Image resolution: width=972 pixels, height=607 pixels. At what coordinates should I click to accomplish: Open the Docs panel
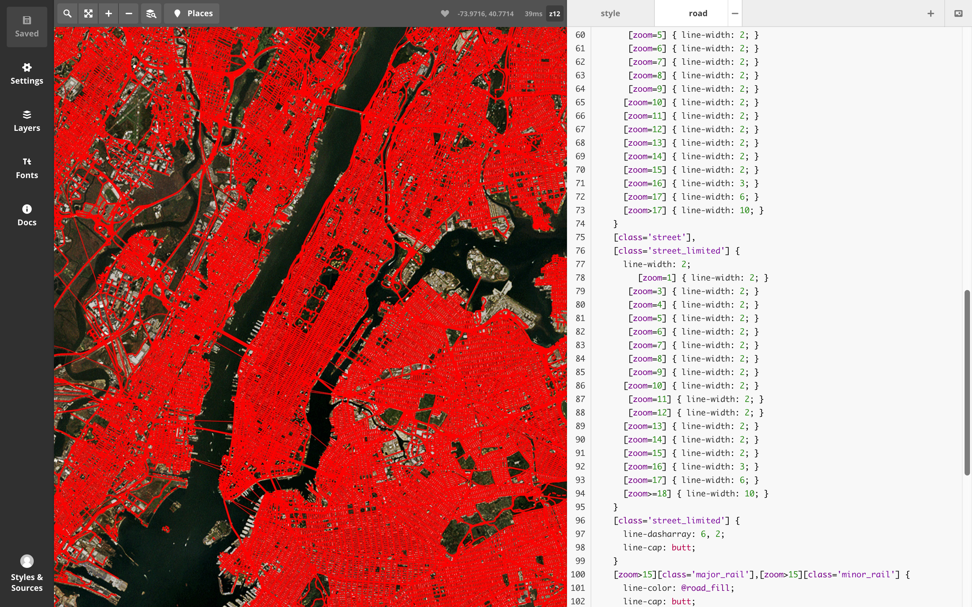[27, 215]
